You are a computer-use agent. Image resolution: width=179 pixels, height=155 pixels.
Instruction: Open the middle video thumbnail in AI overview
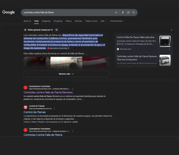(x=66, y=63)
